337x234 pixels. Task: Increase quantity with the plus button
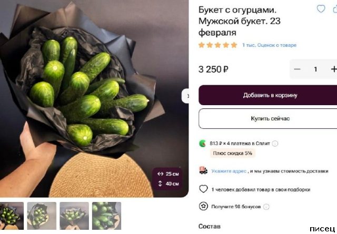coord(334,69)
